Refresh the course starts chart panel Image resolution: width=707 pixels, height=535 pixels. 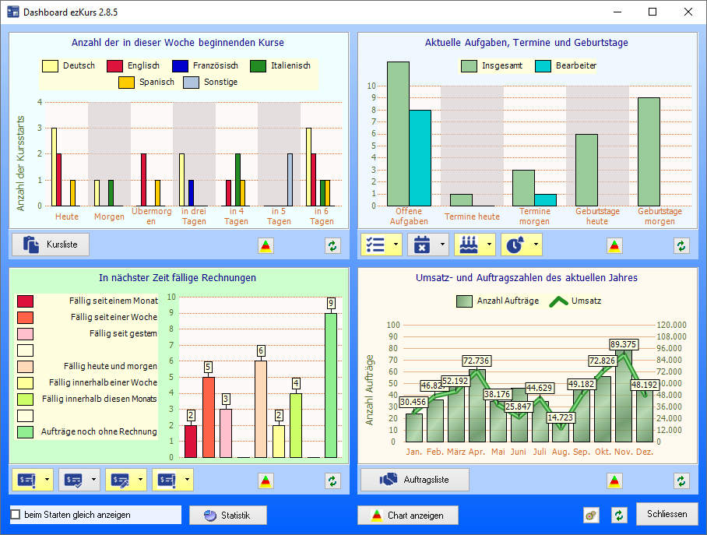(333, 245)
